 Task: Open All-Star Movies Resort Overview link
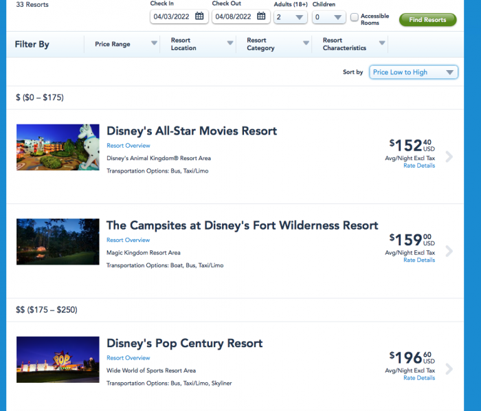[128, 146]
